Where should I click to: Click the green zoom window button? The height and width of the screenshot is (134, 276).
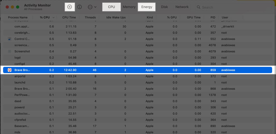tap(17, 7)
